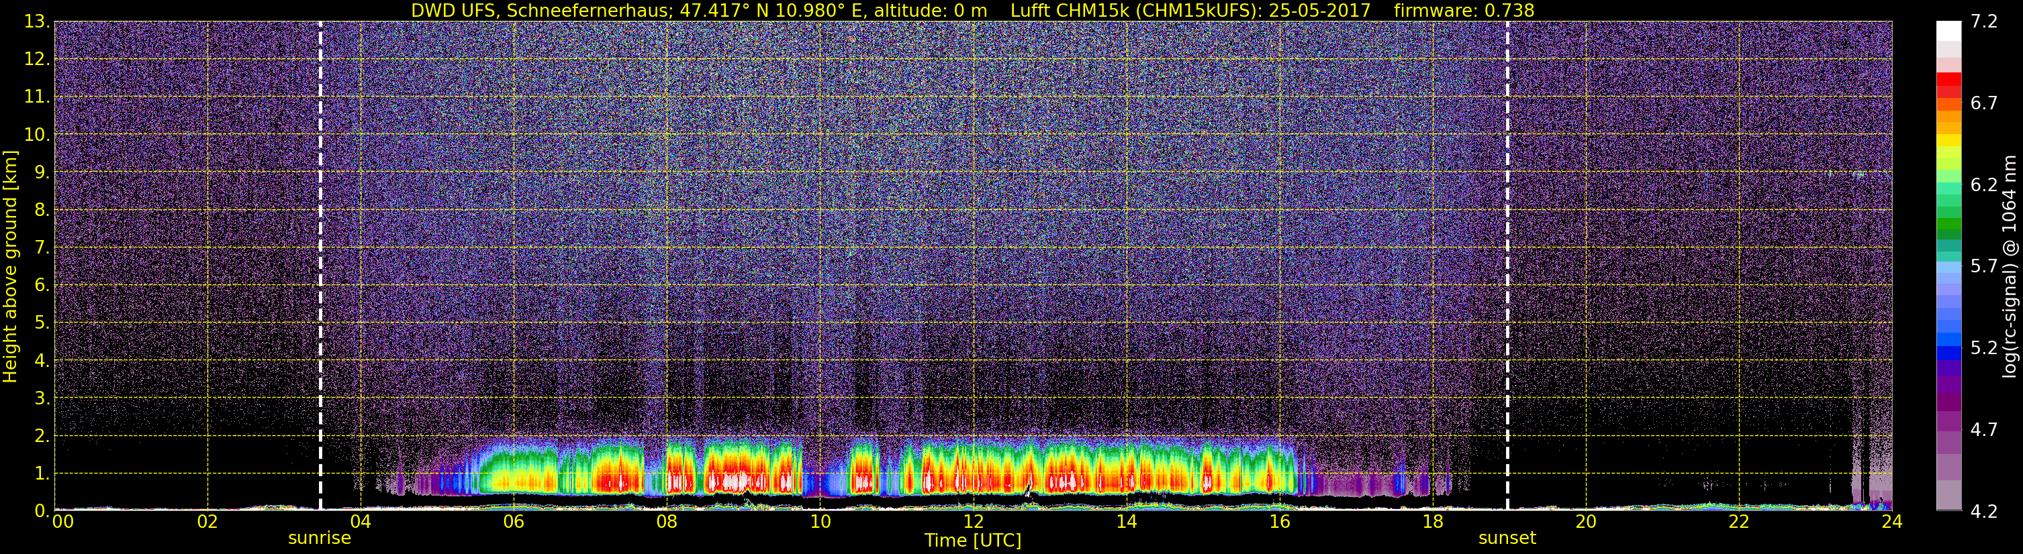Click the '12' time axis tick label
The image size is (2023, 554).
click(x=973, y=522)
